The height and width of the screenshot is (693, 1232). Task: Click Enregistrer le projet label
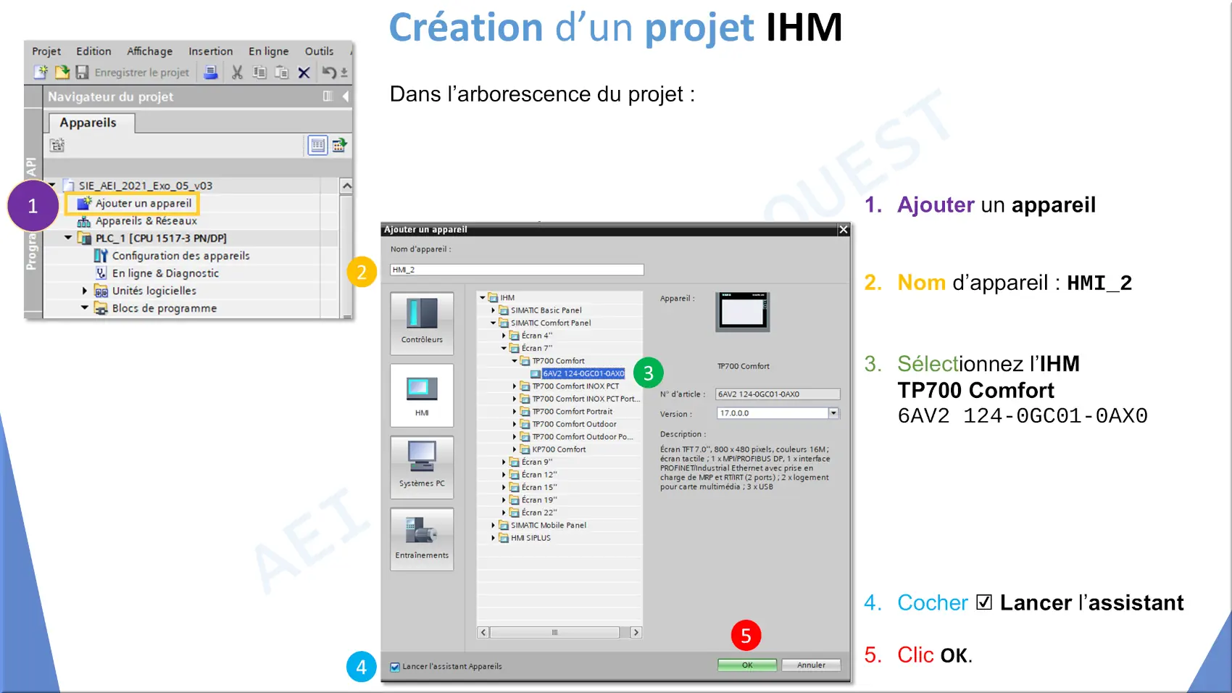141,72
